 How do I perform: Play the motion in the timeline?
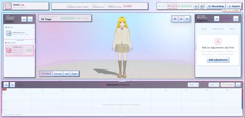[13, 85]
